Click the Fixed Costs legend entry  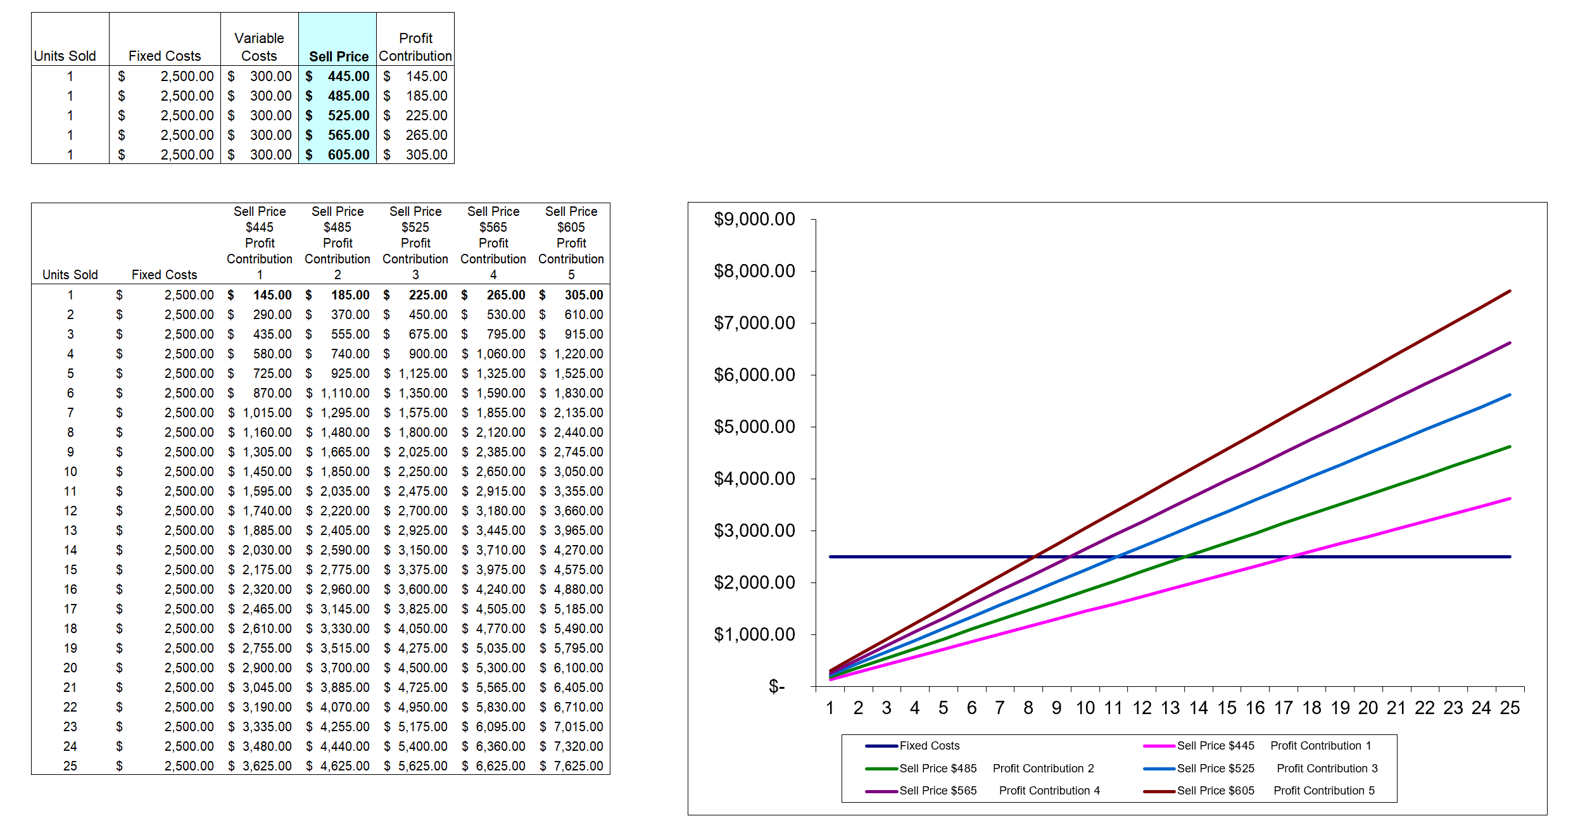[929, 746]
